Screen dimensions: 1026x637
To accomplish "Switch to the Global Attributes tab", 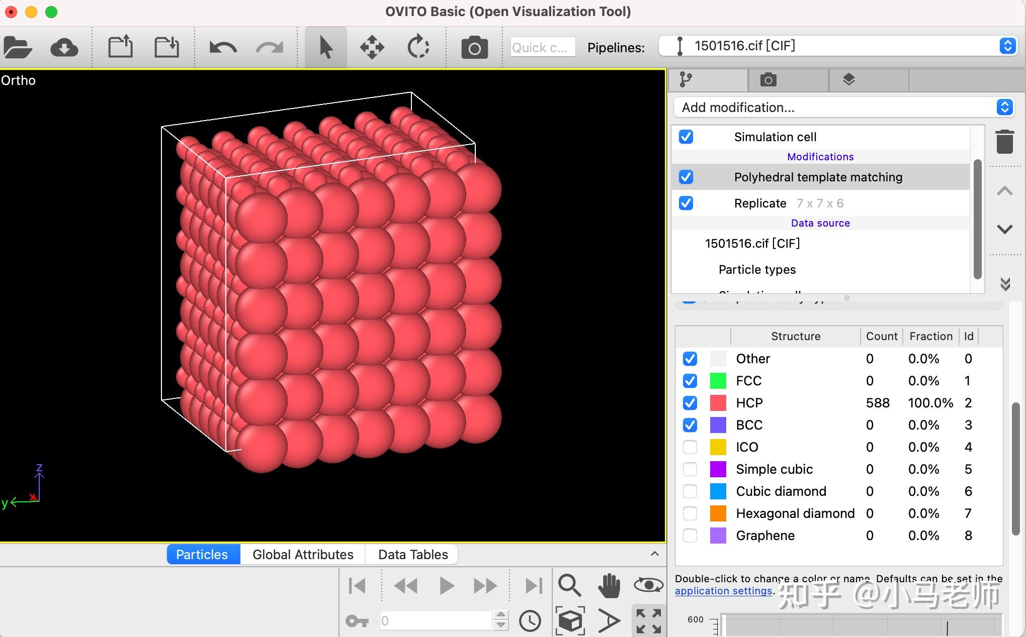I will coord(303,555).
